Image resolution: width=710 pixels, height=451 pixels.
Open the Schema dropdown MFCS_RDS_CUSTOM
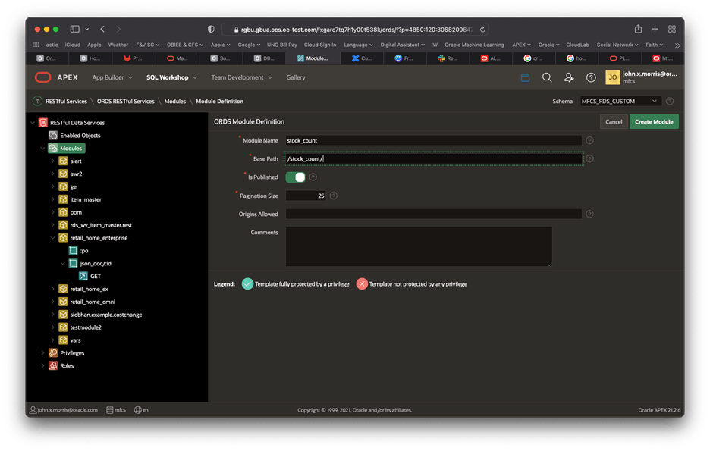pyautogui.click(x=620, y=102)
